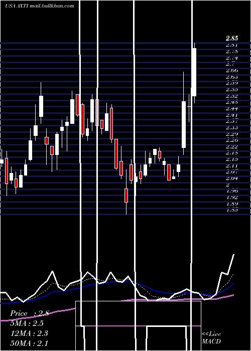Screen dimensions: 251x351
Task: Click the 2.33 price axis label
Action: click(x=232, y=128)
